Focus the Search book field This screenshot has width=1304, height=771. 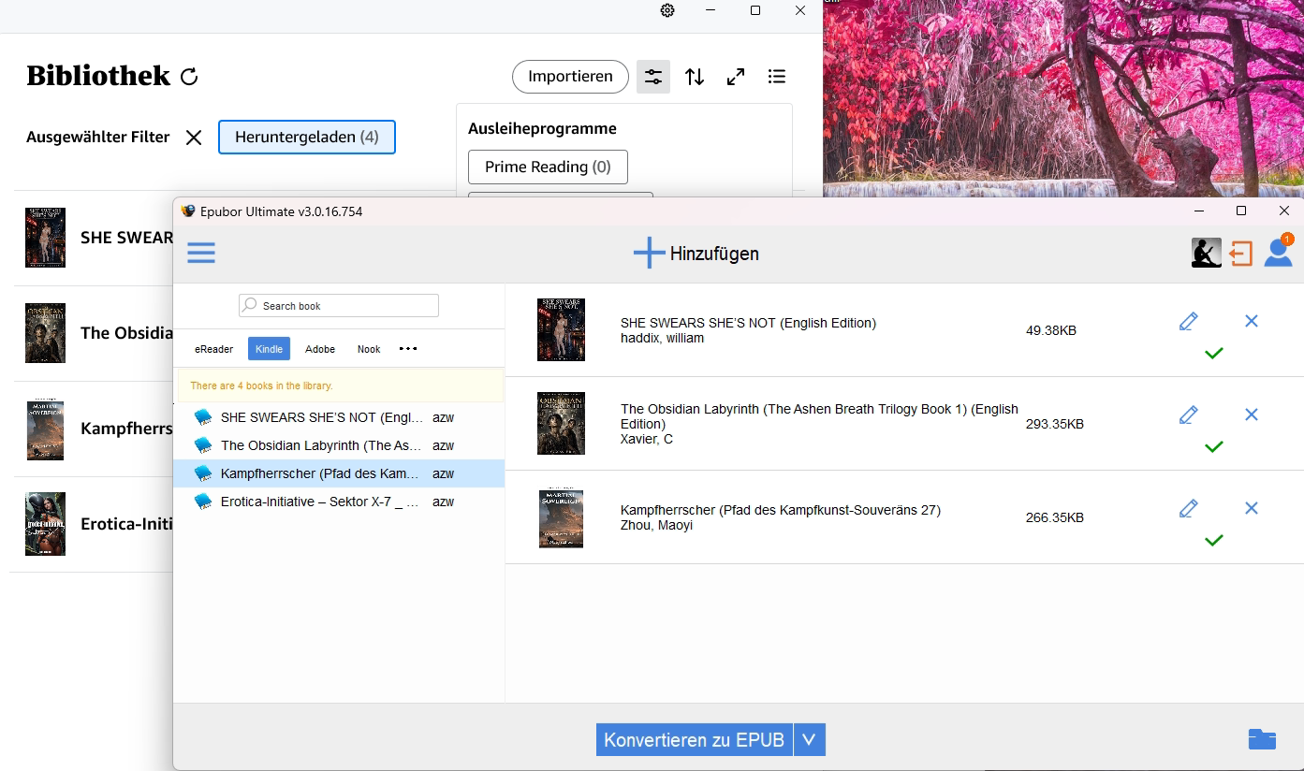pyautogui.click(x=339, y=306)
